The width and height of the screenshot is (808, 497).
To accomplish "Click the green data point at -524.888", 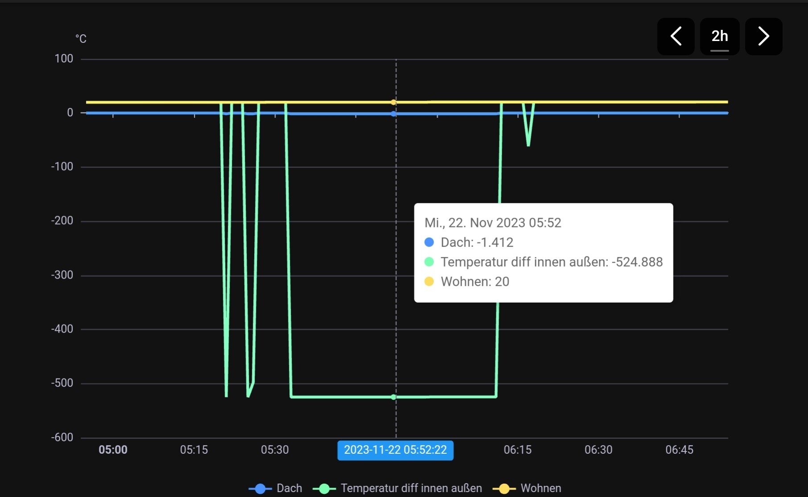I will 393,397.
